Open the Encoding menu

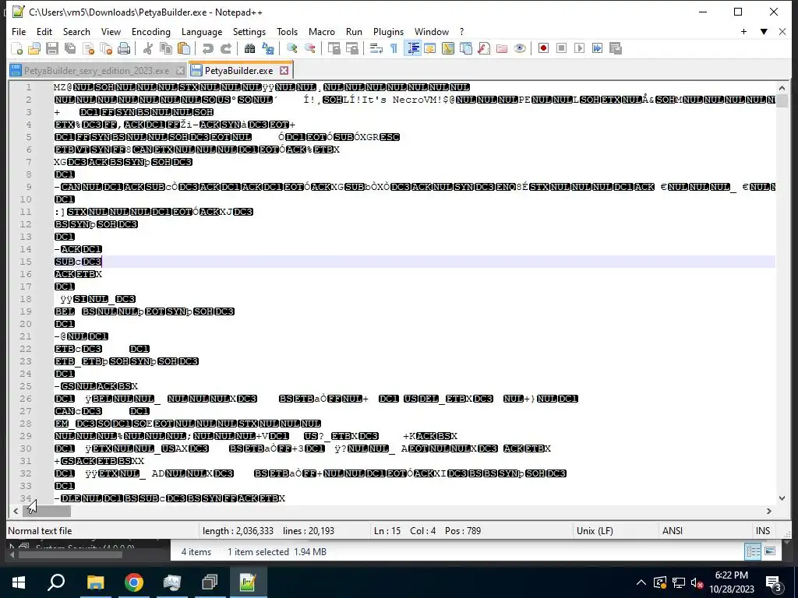(x=151, y=31)
